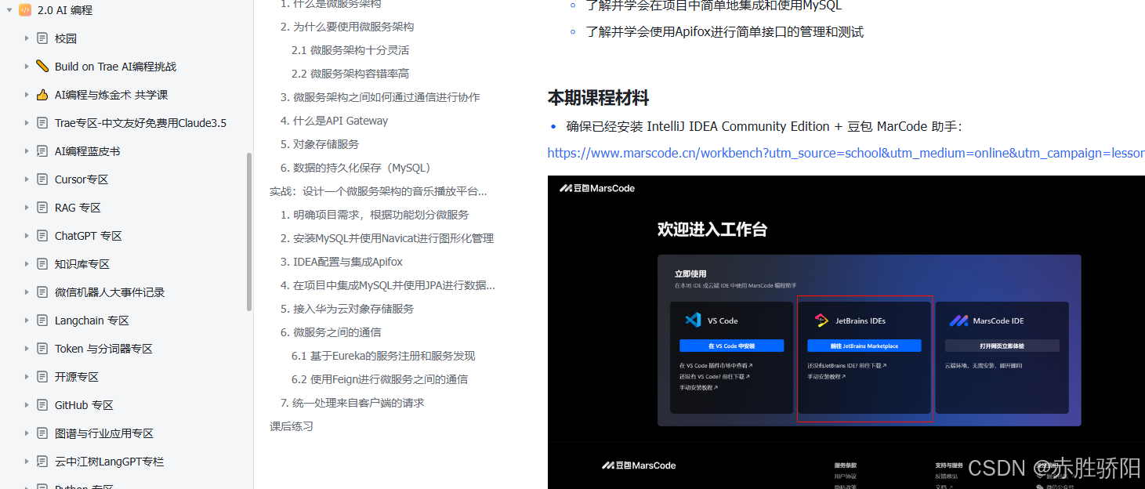Click the orange code icon of 2.0 AI 编程
1145x489 pixels.
pos(25,10)
